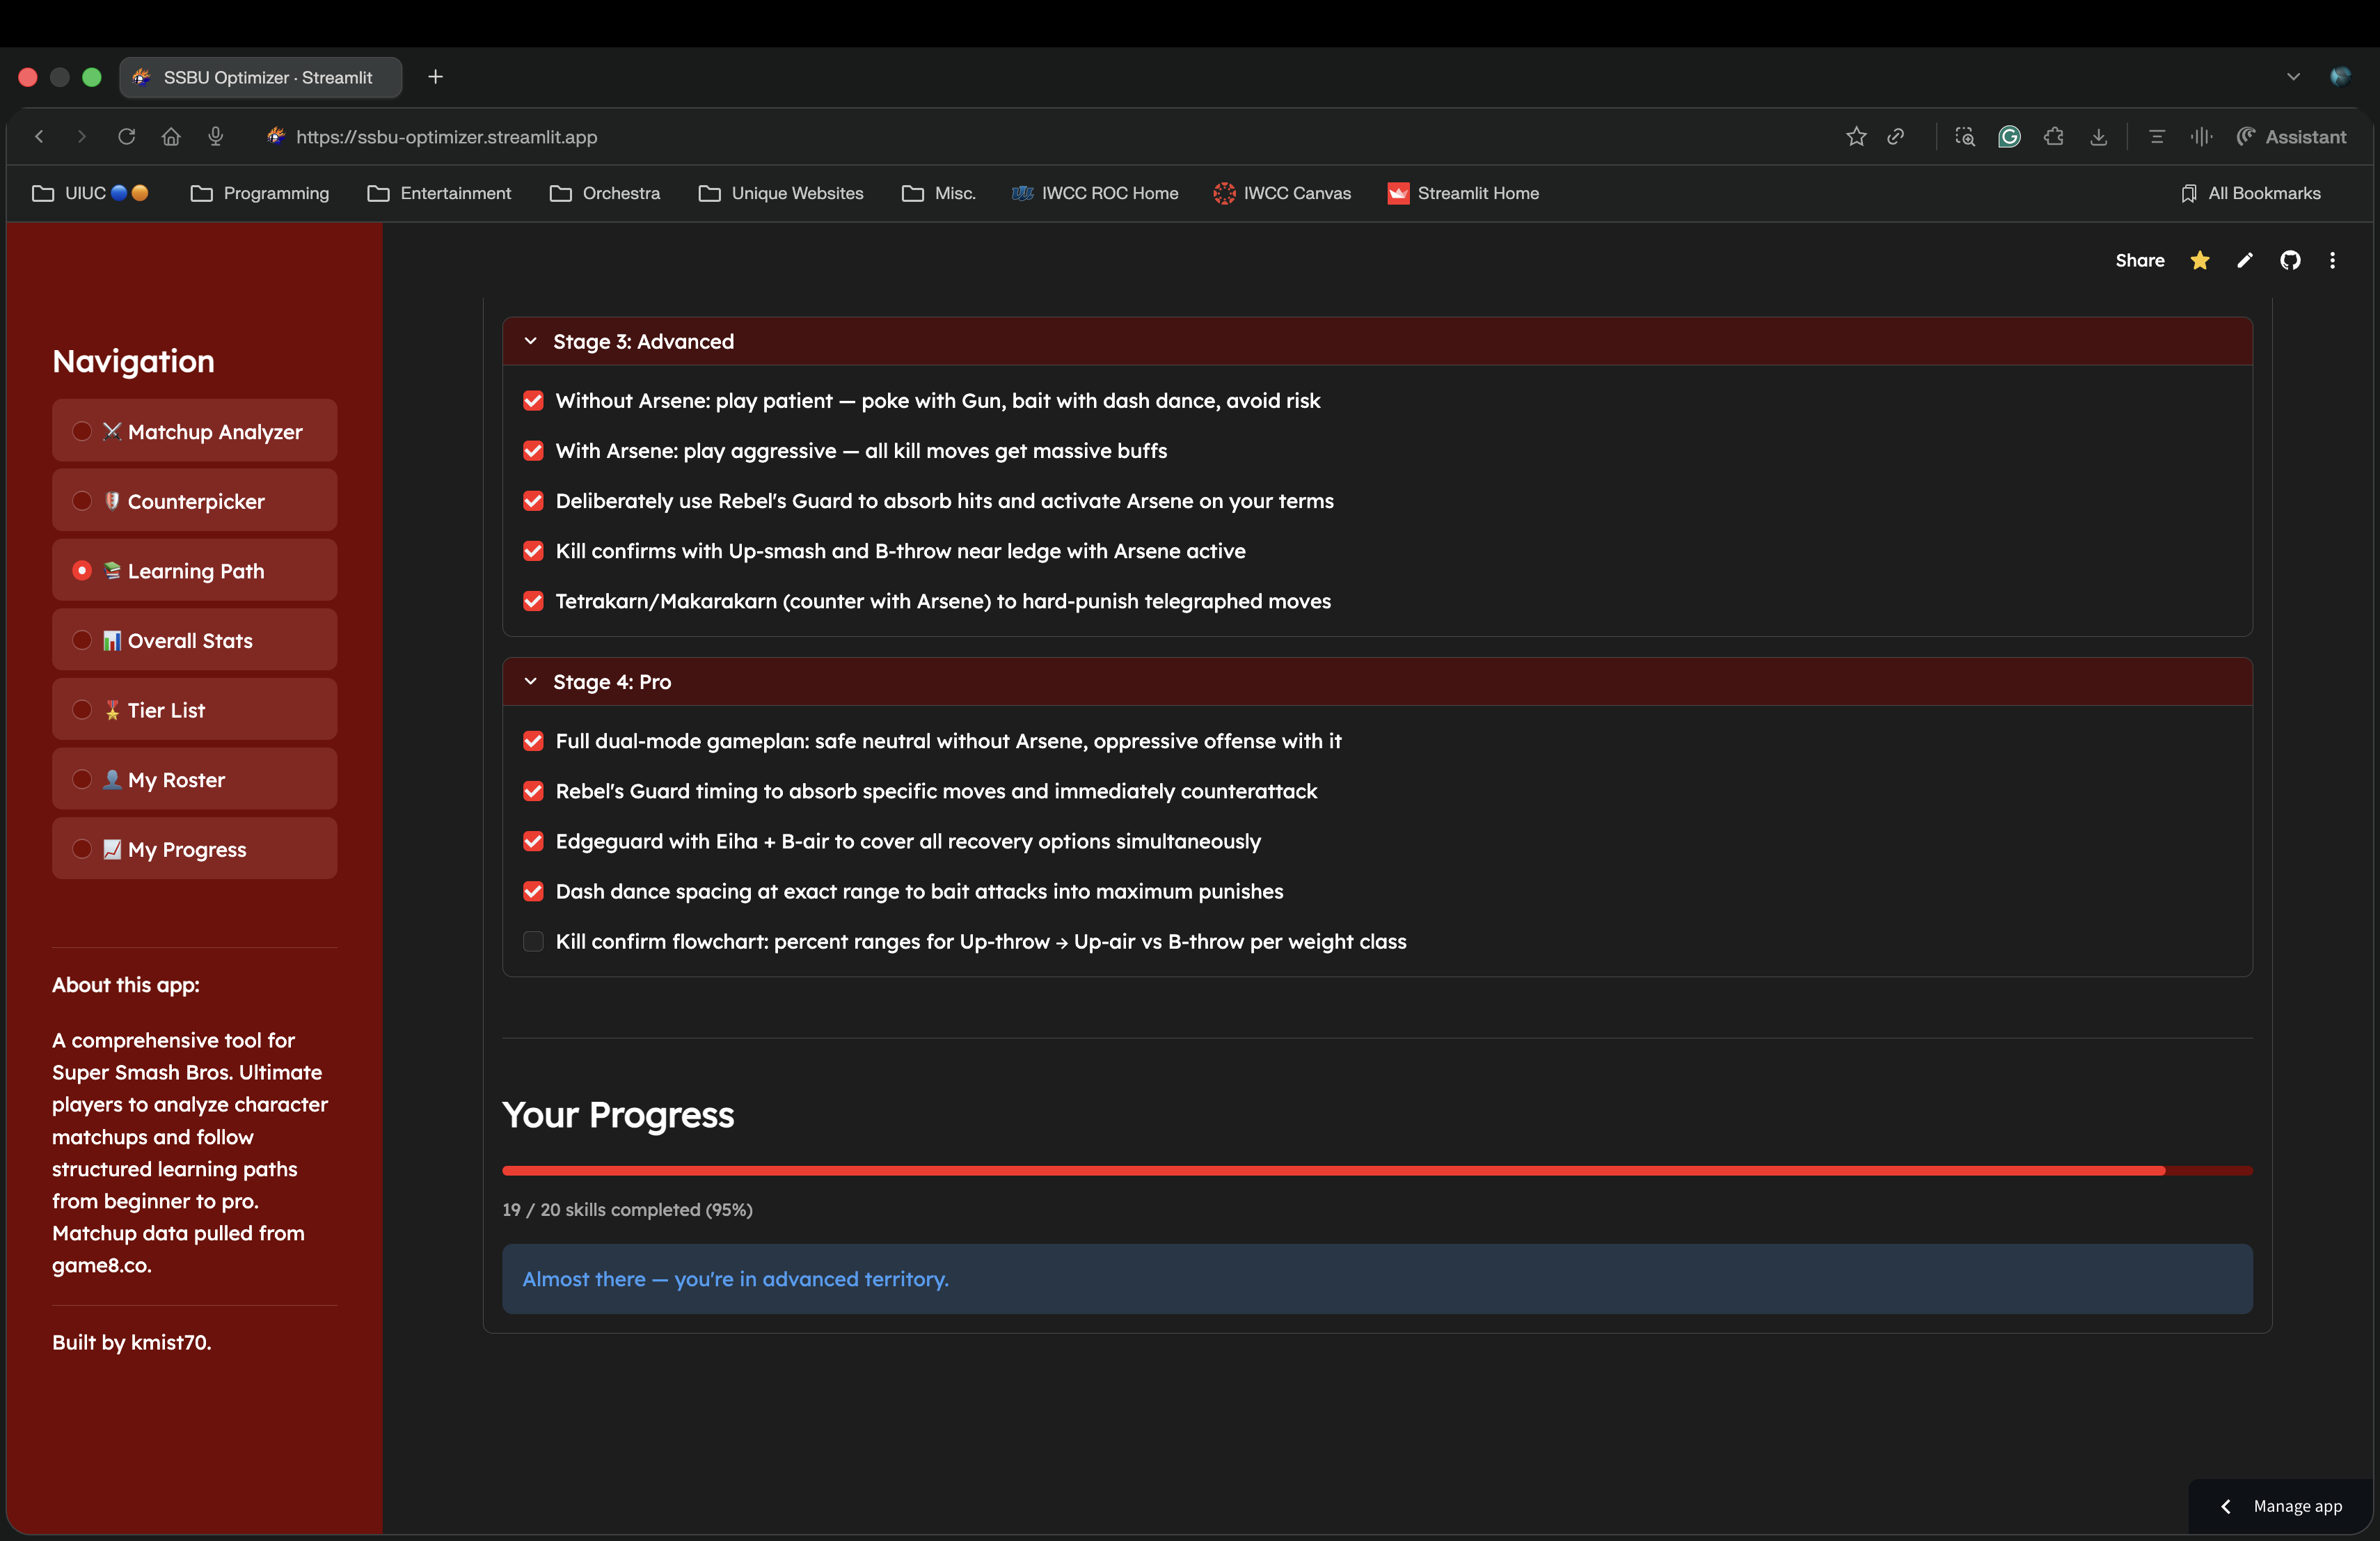Collapse the Stage 3: Advanced expander
The height and width of the screenshot is (1541, 2380).
(1377, 341)
